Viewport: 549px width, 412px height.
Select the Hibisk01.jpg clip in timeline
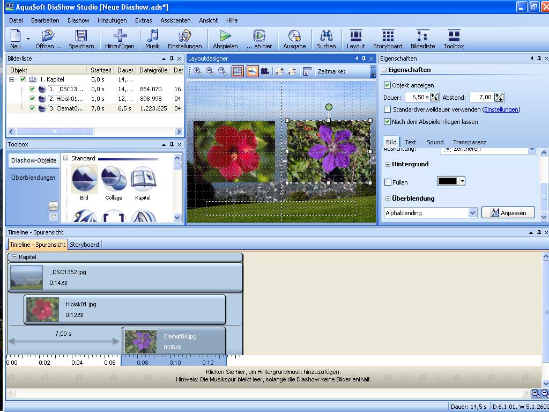coord(124,310)
